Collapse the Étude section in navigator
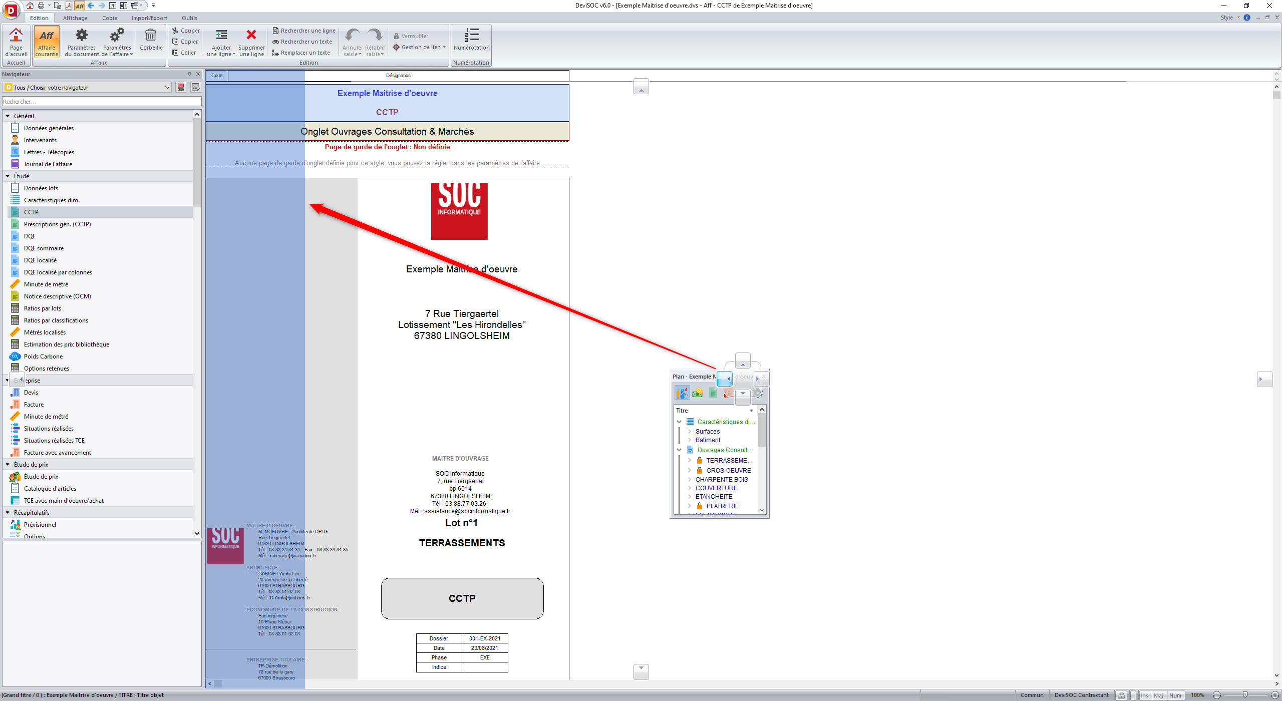This screenshot has height=701, width=1282. (8, 176)
